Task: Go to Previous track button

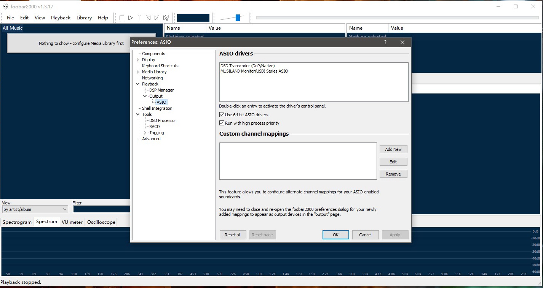Action: click(x=148, y=18)
